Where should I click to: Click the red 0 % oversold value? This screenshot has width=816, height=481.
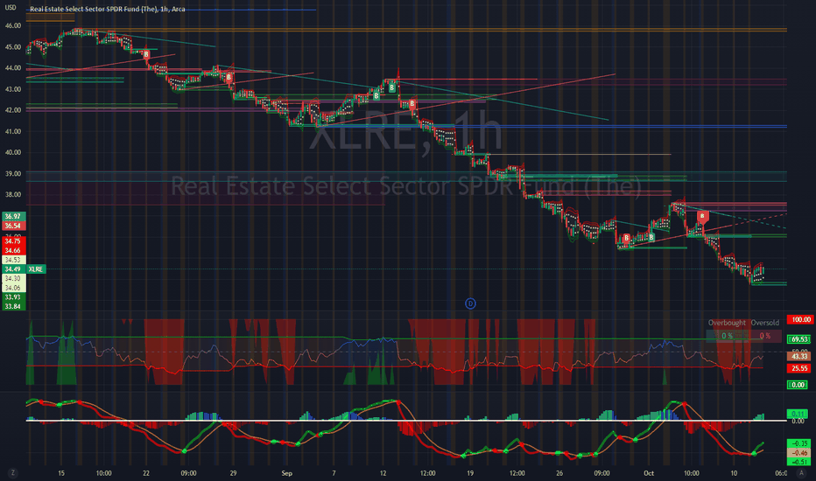pyautogui.click(x=764, y=336)
